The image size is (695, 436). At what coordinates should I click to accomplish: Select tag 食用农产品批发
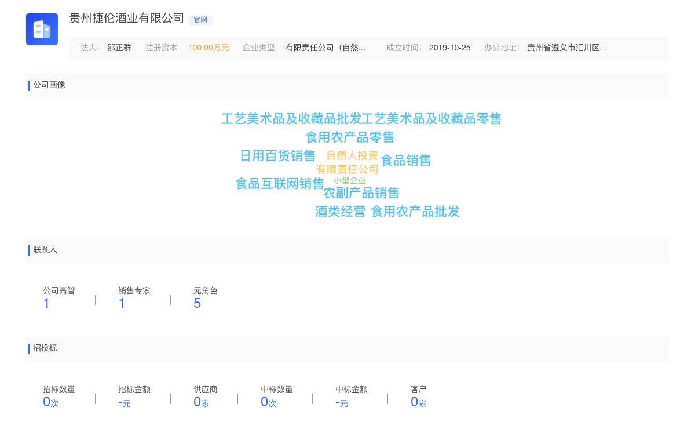click(415, 212)
